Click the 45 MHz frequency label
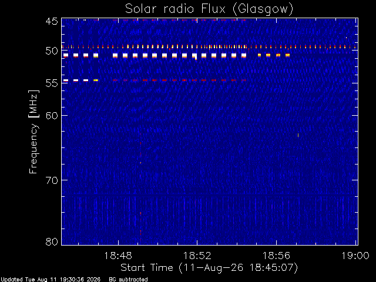 pos(52,21)
